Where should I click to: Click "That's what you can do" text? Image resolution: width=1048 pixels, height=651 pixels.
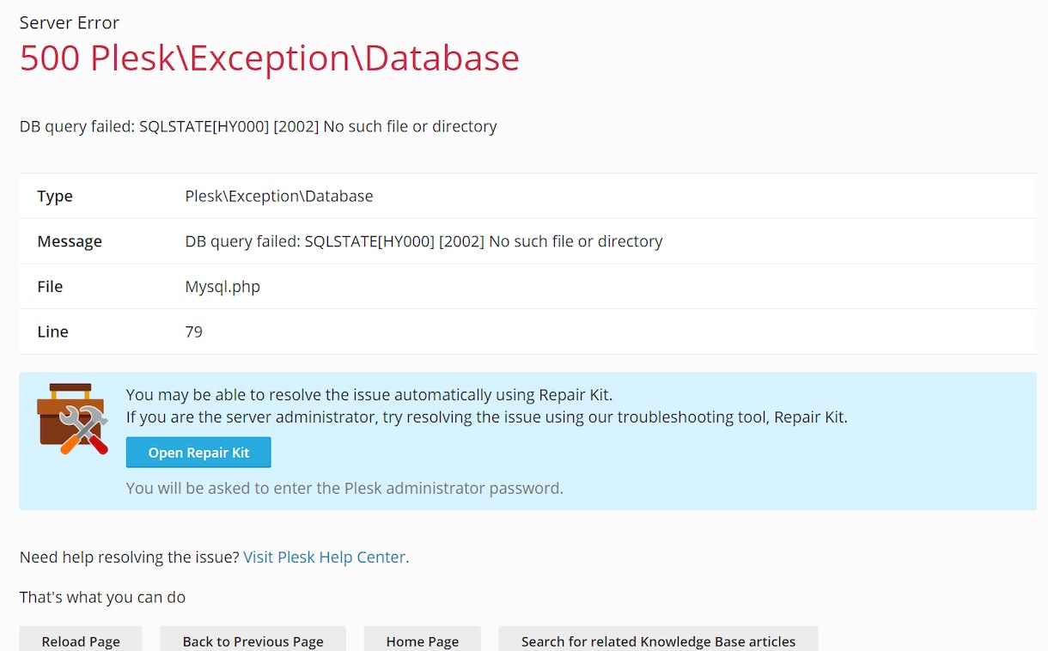click(x=102, y=596)
